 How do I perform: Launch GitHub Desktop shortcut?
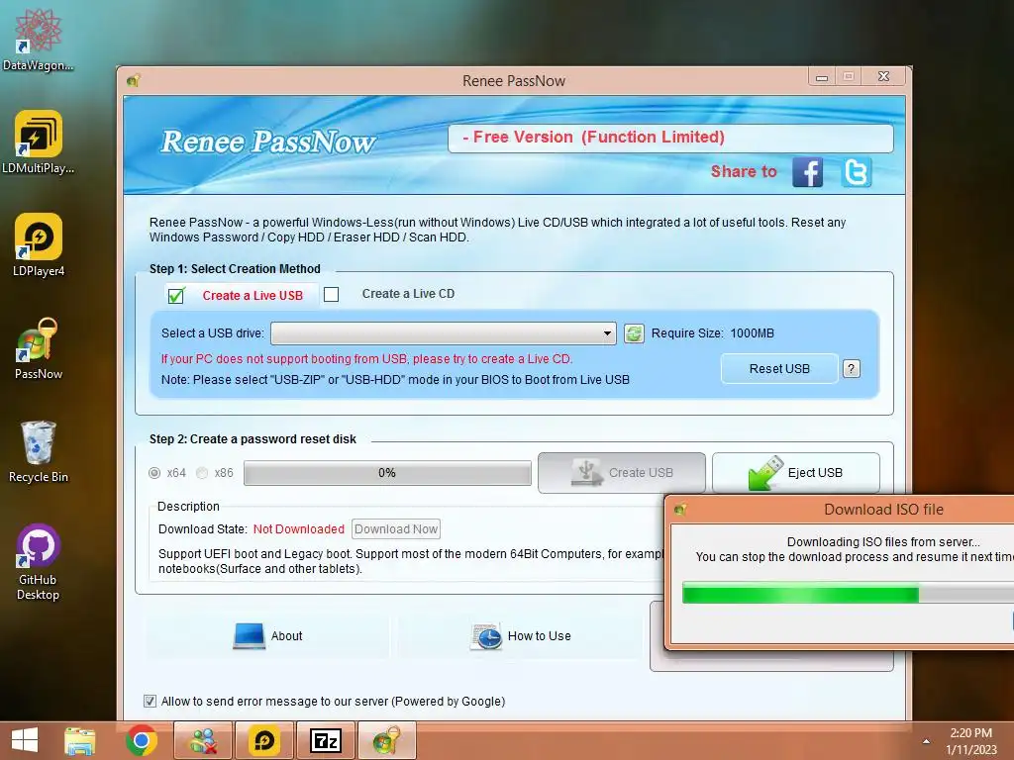pos(39,562)
